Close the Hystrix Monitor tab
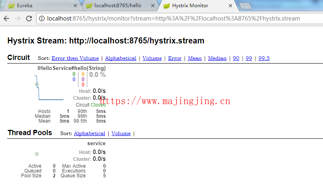Screen dimensions: 323x195 230,6
